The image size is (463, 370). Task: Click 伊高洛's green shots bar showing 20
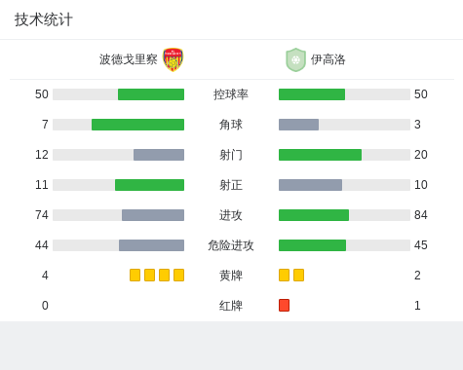320,155
